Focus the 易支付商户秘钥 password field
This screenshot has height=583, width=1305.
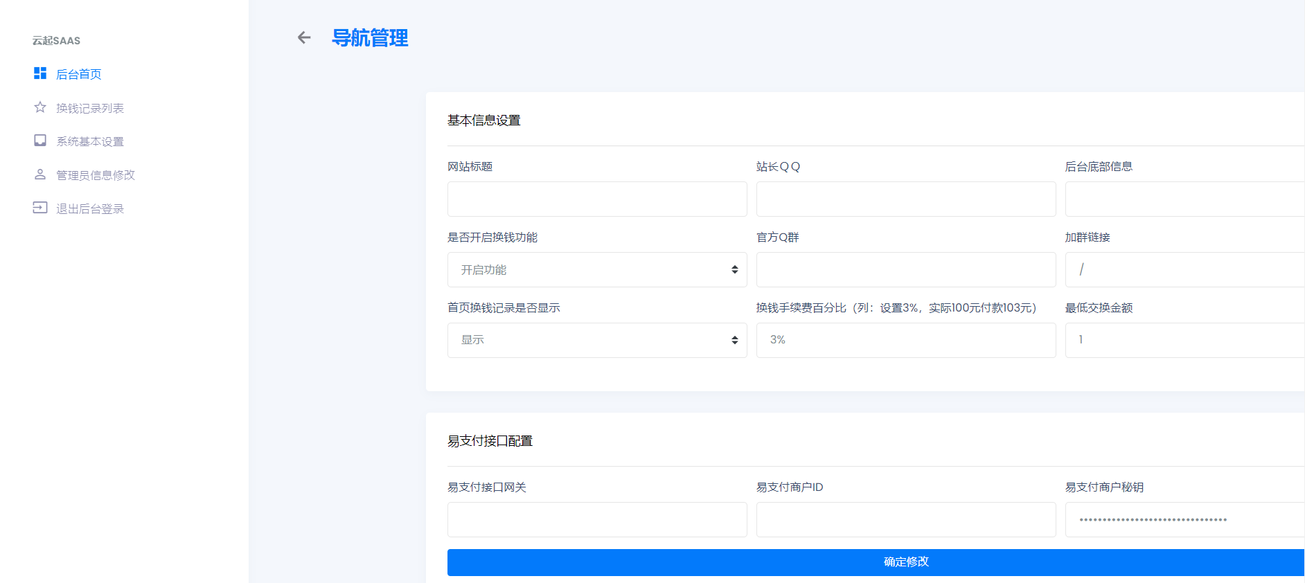pyautogui.click(x=1185, y=519)
